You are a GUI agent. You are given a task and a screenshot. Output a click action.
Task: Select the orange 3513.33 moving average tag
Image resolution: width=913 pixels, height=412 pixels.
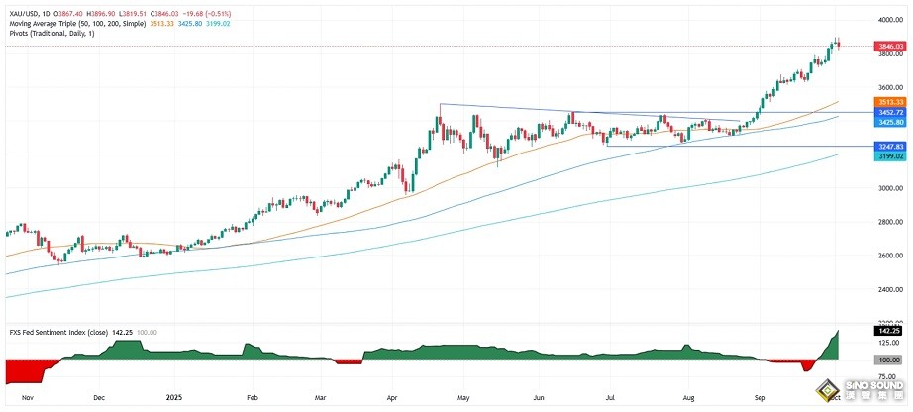pyautogui.click(x=889, y=102)
